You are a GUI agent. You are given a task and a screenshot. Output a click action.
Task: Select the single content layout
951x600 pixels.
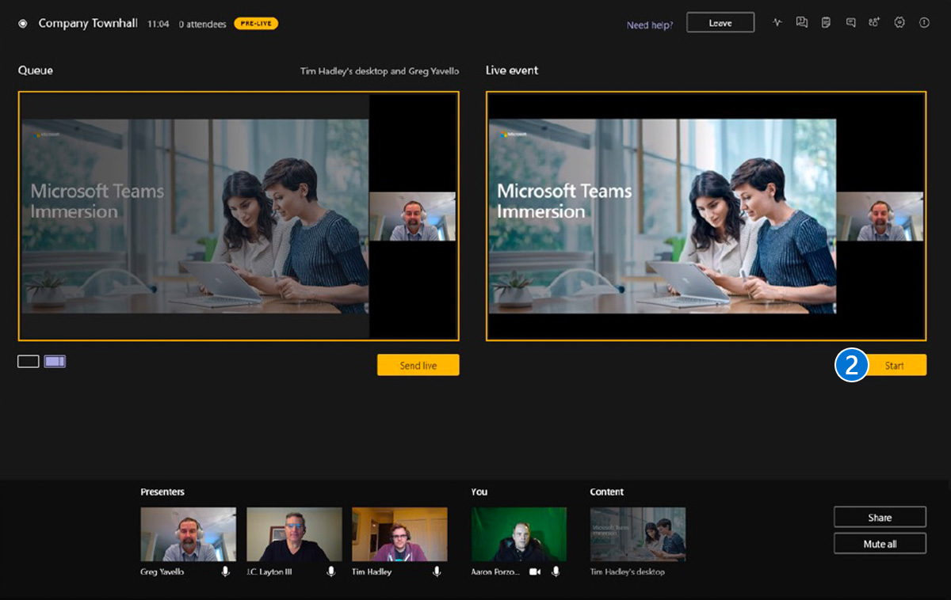28,362
